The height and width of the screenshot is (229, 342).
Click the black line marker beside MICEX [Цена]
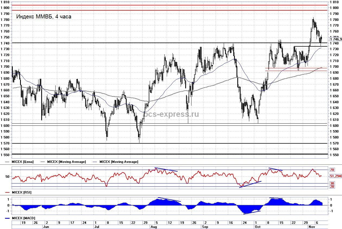point(8,162)
